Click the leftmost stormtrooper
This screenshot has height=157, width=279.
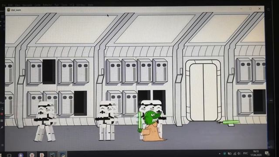(45, 122)
